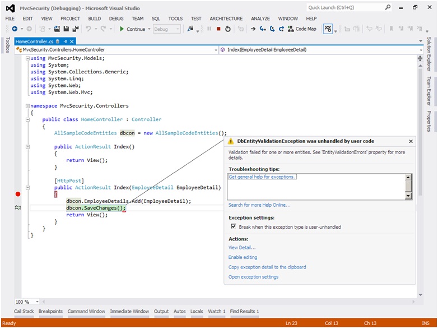Image resolution: width=438 pixels, height=329 pixels.
Task: Collapse the HttpPost Index method block
Action: 27,188
